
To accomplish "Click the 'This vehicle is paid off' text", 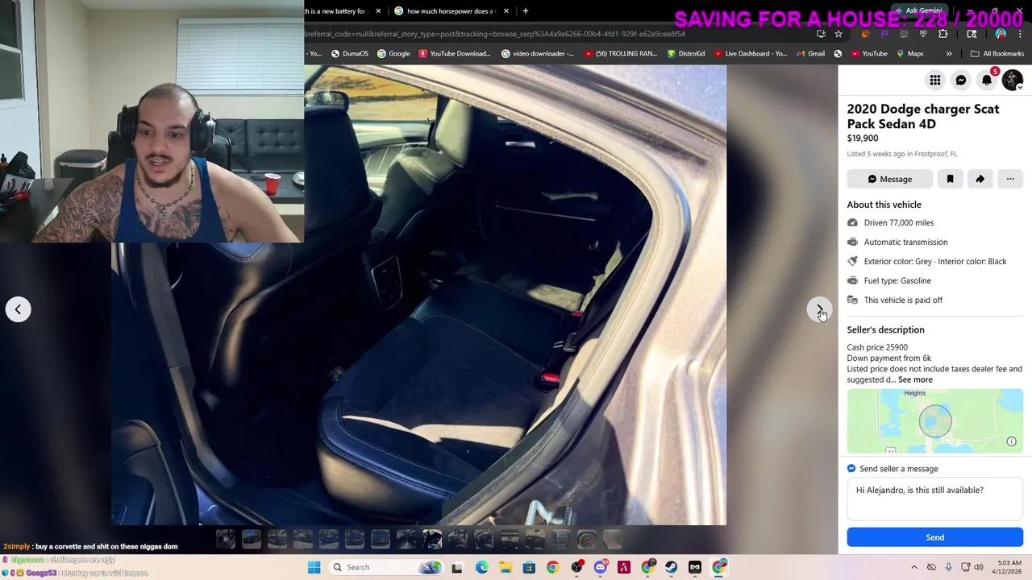I will click(903, 300).
